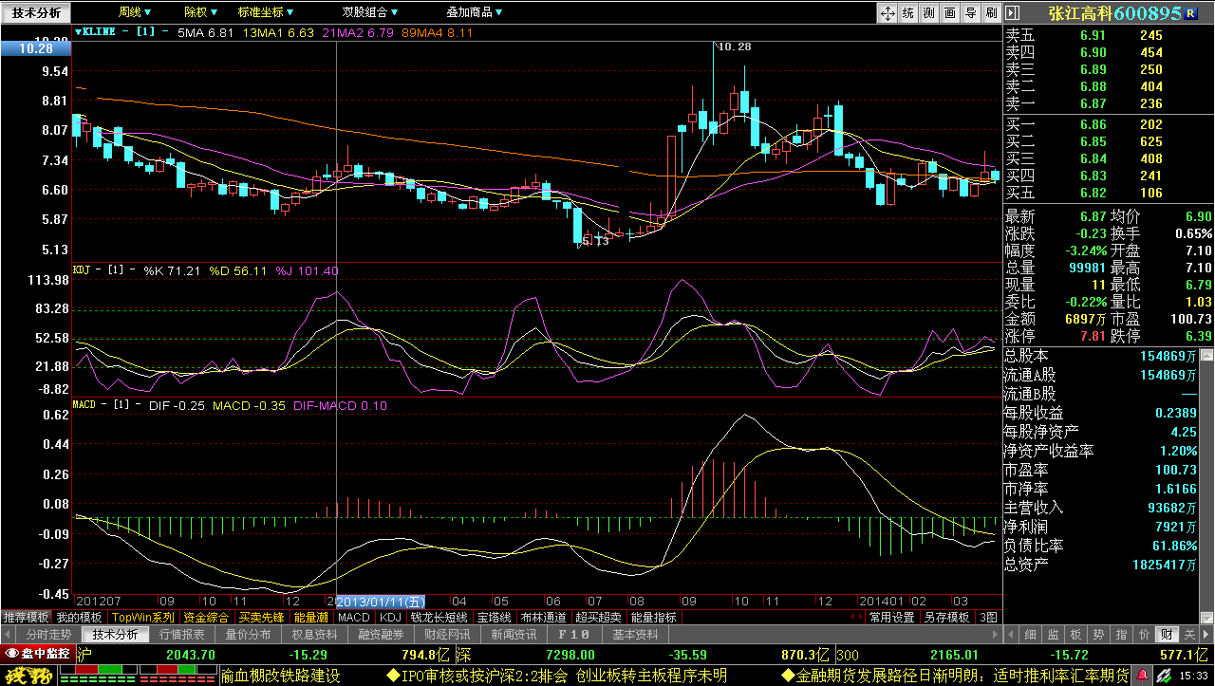Select 钱龙长短线 indicator tab

439,617
